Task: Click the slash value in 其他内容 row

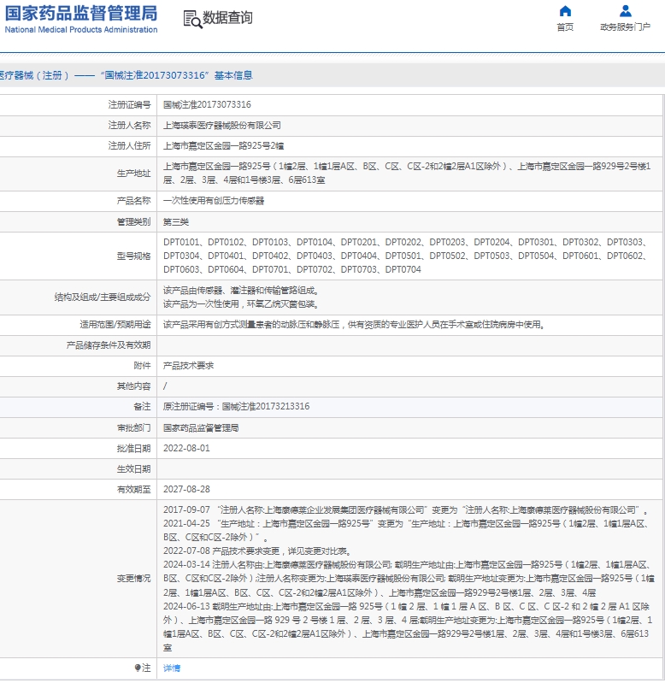Action: click(x=165, y=386)
